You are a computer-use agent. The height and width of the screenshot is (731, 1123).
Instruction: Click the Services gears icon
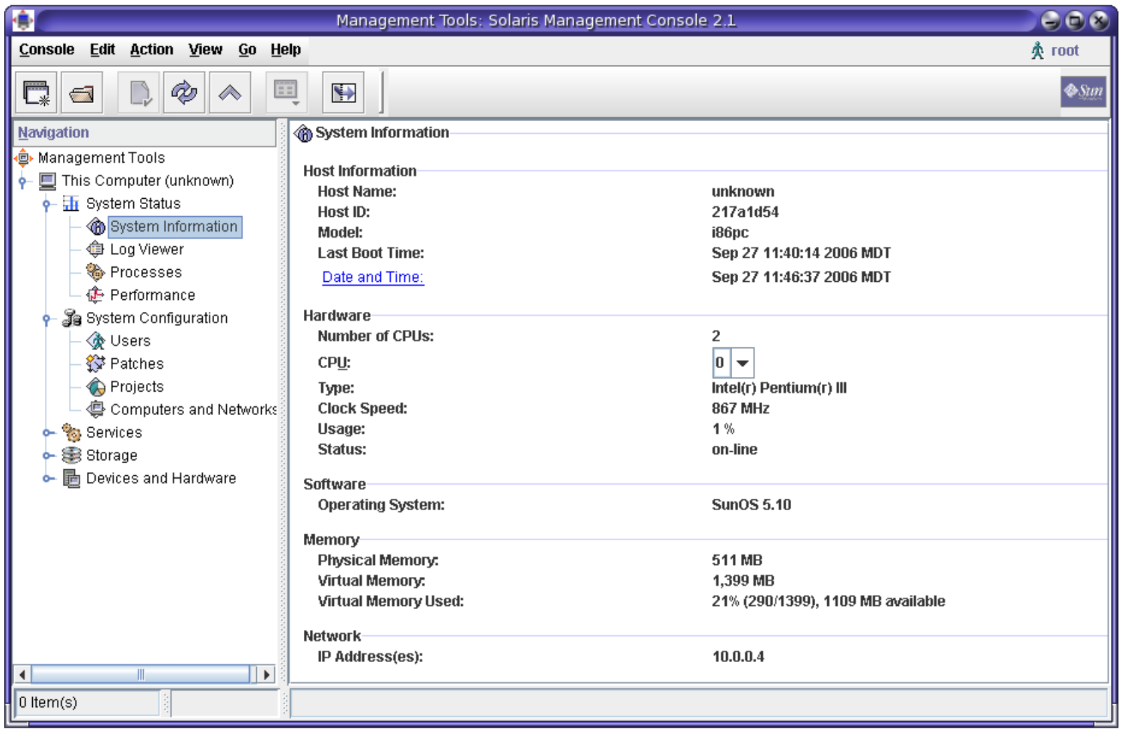coord(72,432)
